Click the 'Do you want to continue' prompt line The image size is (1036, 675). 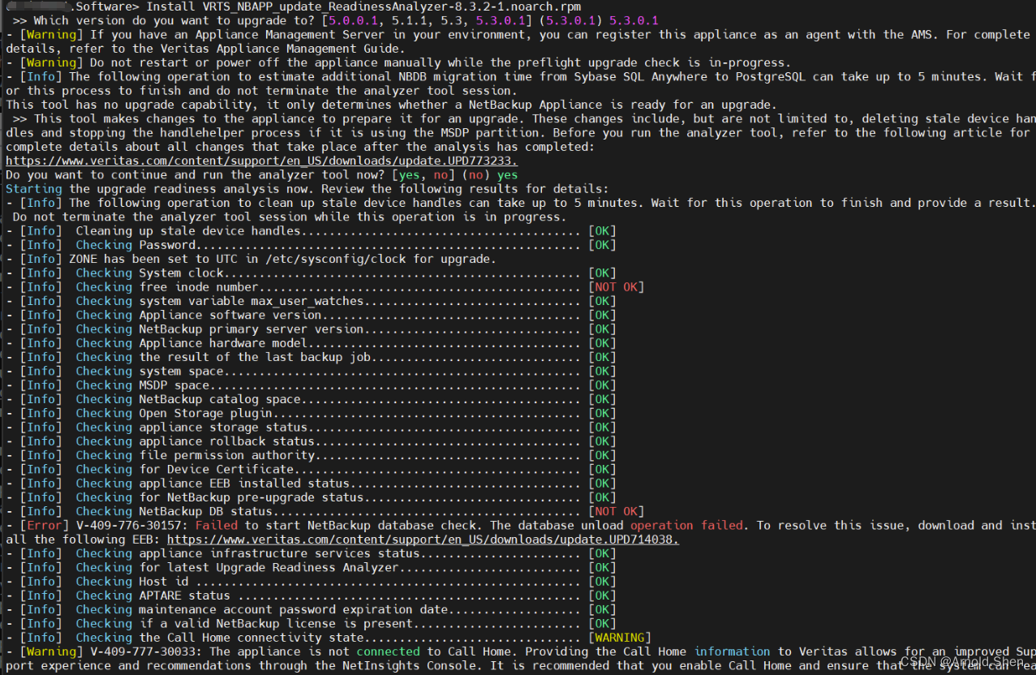coord(261,175)
